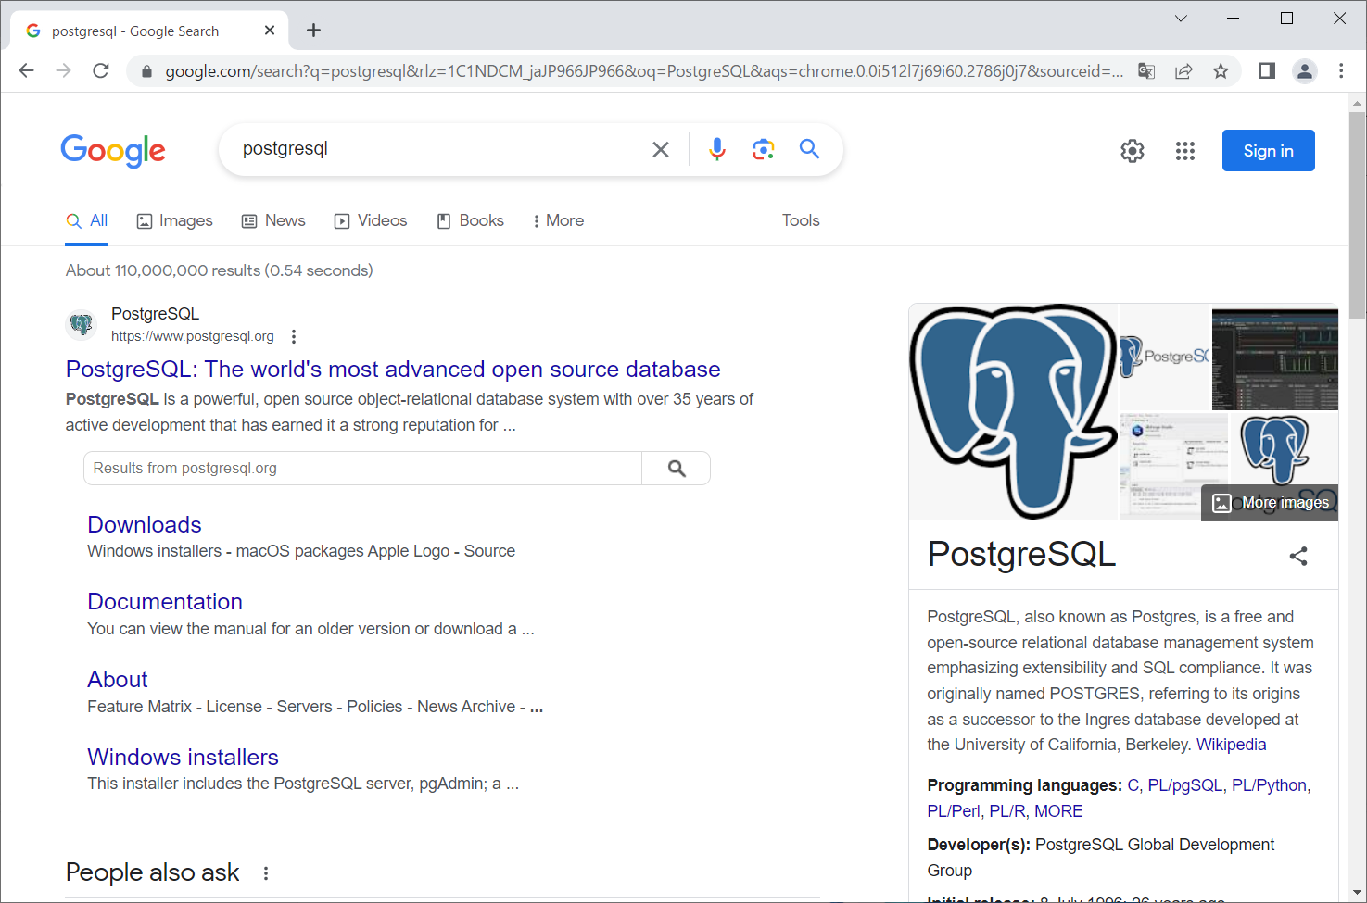
Task: Reload the current page
Action: (x=101, y=71)
